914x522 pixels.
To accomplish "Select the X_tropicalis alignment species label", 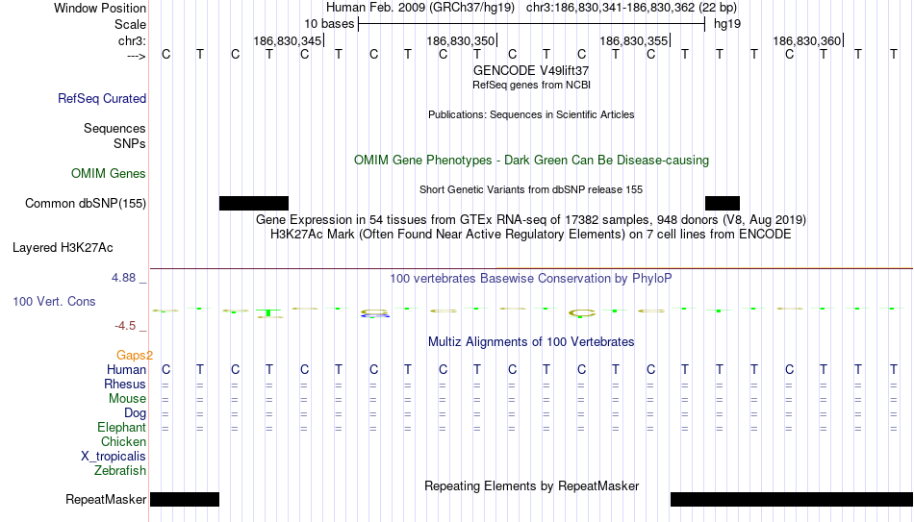I will tap(114, 457).
